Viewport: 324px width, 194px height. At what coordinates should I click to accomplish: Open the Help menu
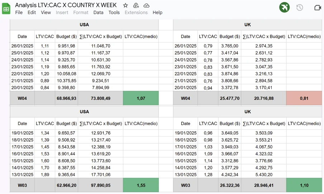coord(157,13)
